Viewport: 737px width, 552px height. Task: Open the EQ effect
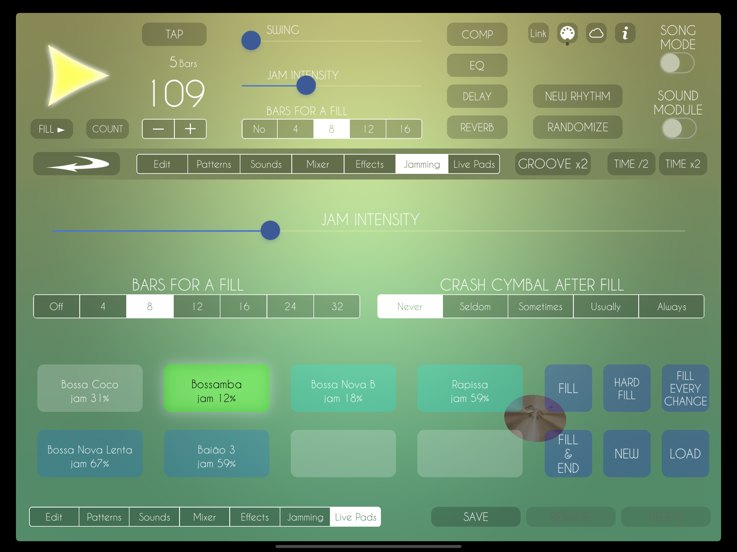(477, 65)
